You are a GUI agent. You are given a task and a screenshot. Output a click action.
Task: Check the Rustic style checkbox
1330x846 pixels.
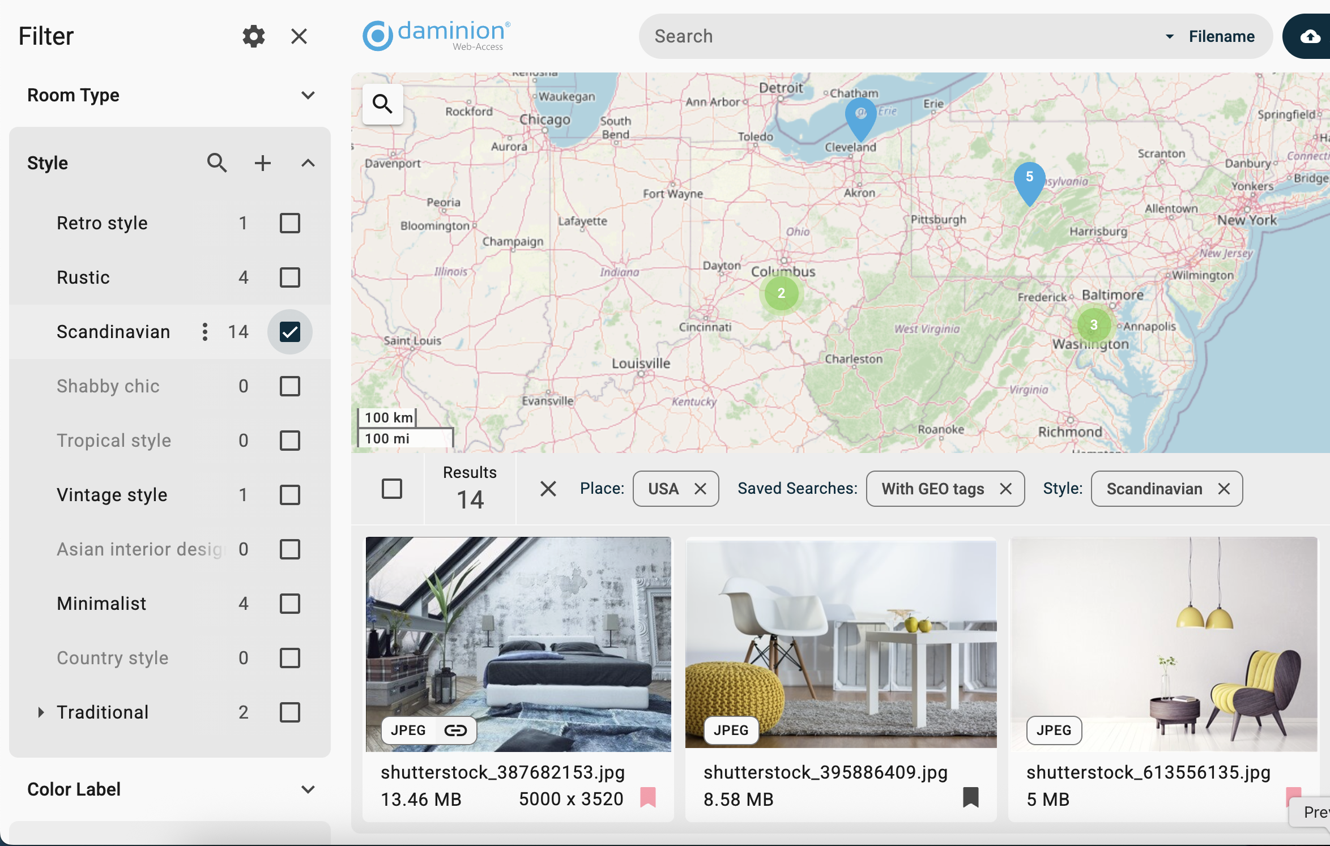pyautogui.click(x=289, y=277)
